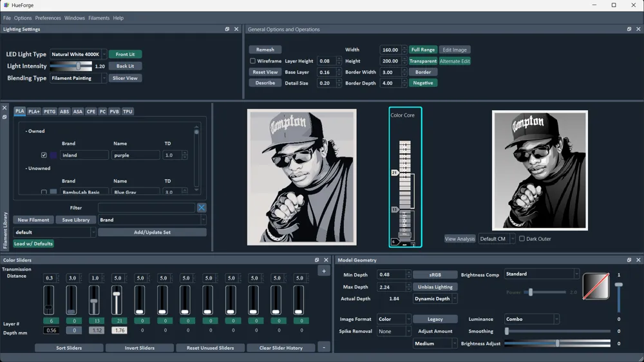Click the BambuLab Basic Blue Gray swatch
This screenshot has height=362, width=644.
pyautogui.click(x=53, y=192)
